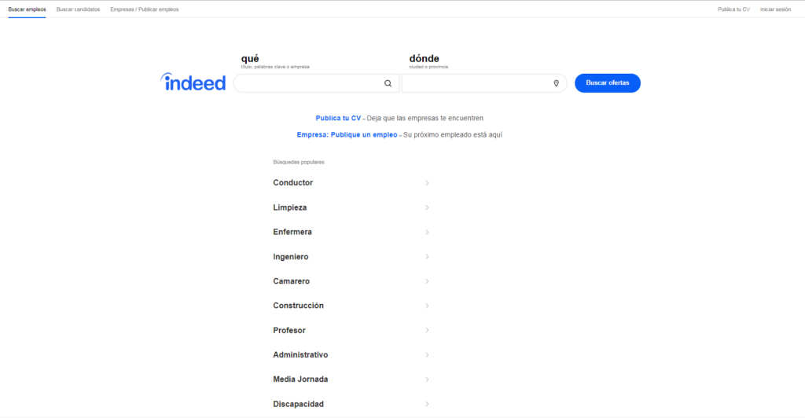The height and width of the screenshot is (418, 805).
Task: Click the chevron beside Profesor
Action: [x=427, y=330]
